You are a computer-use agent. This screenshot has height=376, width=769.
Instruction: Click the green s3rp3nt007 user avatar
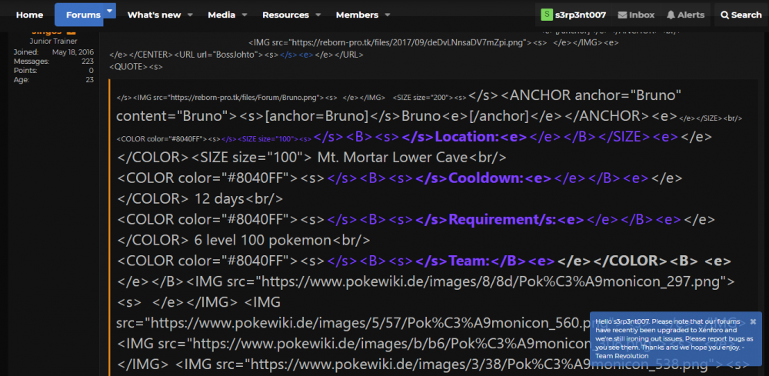pos(547,15)
